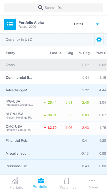Tap the Portfolio briefcase icon
Screen dimensions: 107x191
point(41,180)
